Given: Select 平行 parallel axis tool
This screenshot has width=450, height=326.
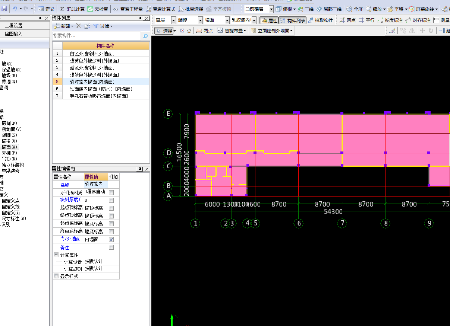Looking at the screenshot, I should click(367, 20).
